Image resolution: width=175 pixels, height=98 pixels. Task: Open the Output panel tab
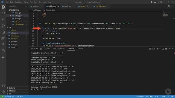(47, 49)
